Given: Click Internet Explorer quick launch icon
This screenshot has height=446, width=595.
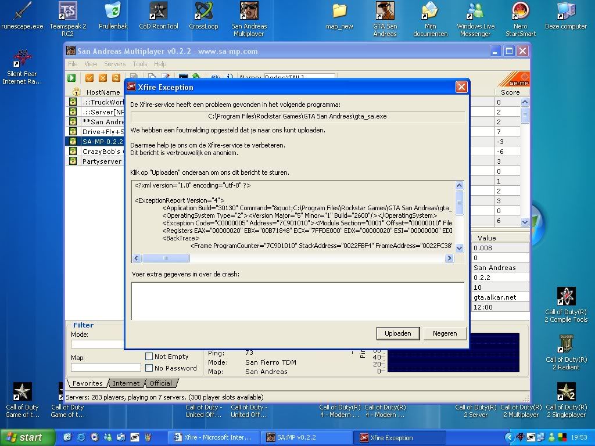Looking at the screenshot, I should (81, 437).
